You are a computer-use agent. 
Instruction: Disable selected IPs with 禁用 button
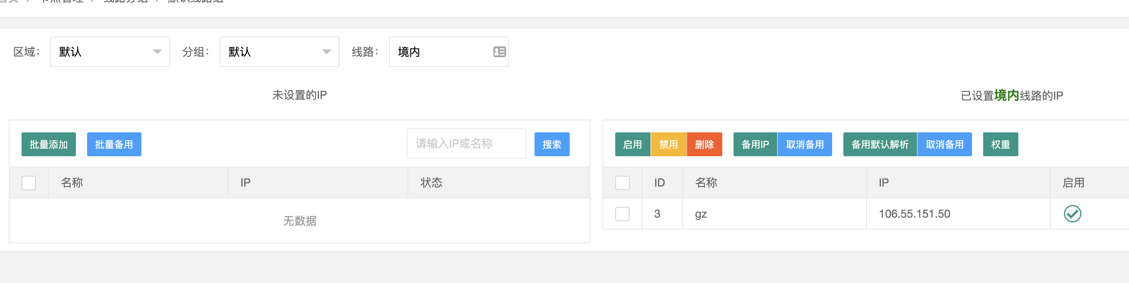click(669, 144)
